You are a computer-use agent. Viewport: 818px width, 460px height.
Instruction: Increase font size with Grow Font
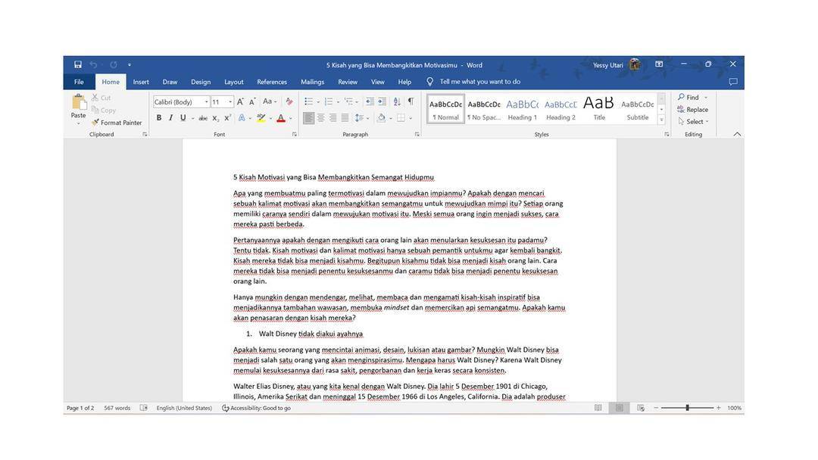click(240, 101)
